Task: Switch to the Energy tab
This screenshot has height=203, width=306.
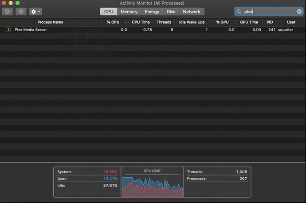Action: pos(152,12)
